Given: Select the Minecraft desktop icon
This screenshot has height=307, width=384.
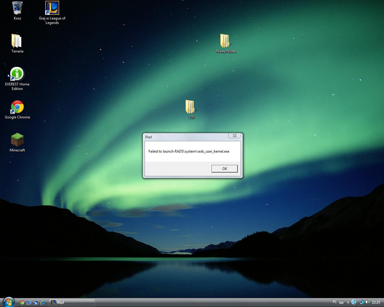Looking at the screenshot, I should 17,143.
